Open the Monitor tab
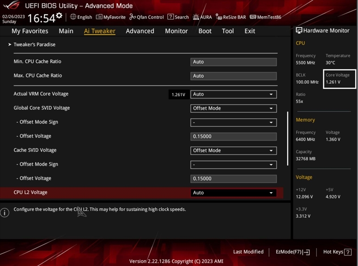The image size is (358, 266). point(176,31)
